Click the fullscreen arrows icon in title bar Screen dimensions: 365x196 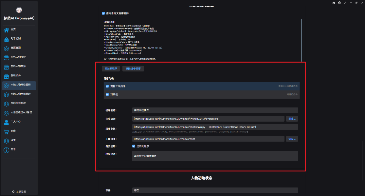[x=345, y=3]
